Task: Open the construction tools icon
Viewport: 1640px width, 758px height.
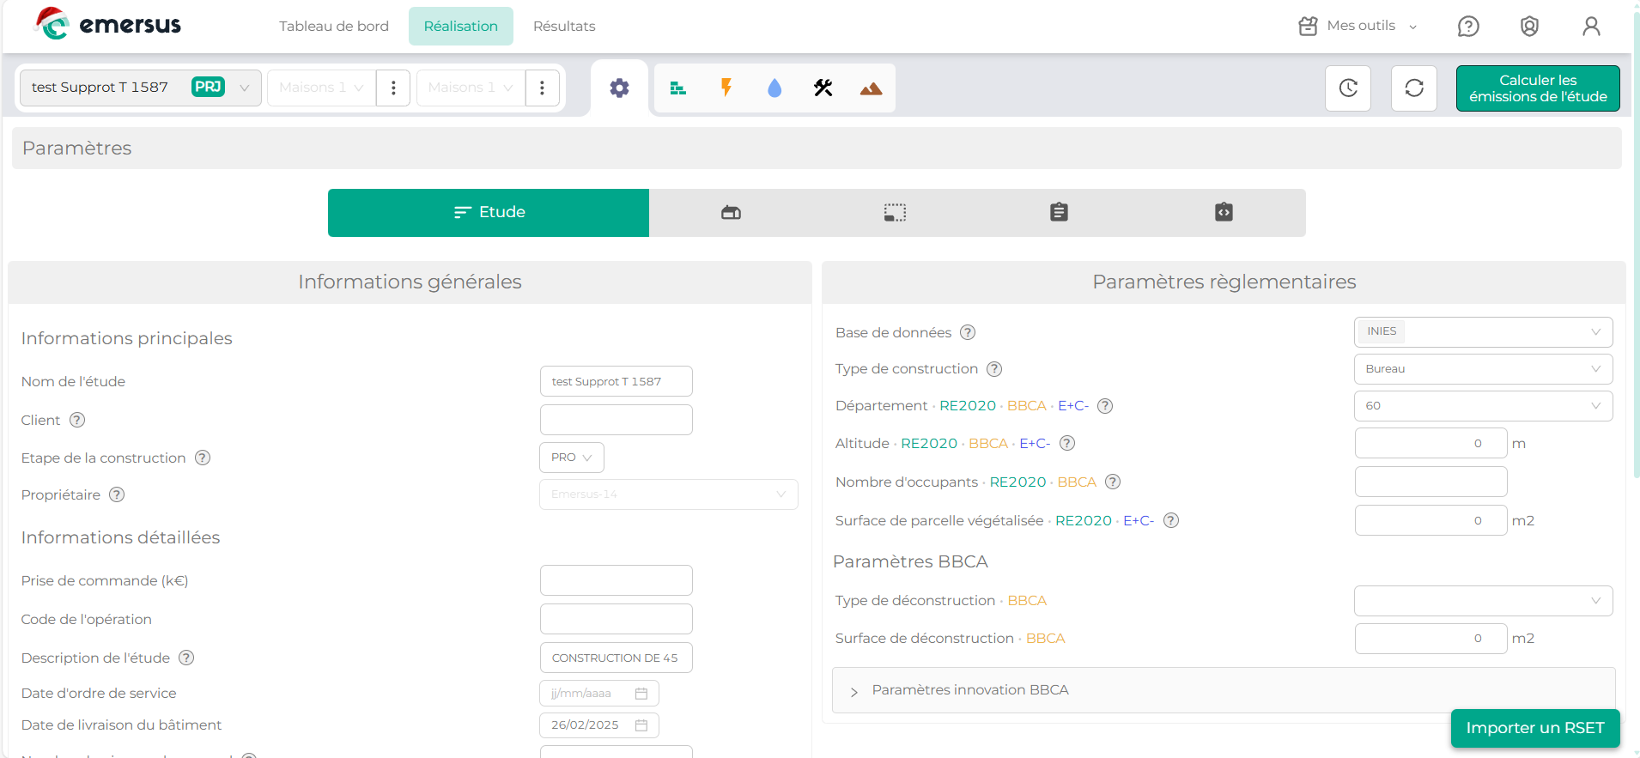Action: click(823, 88)
